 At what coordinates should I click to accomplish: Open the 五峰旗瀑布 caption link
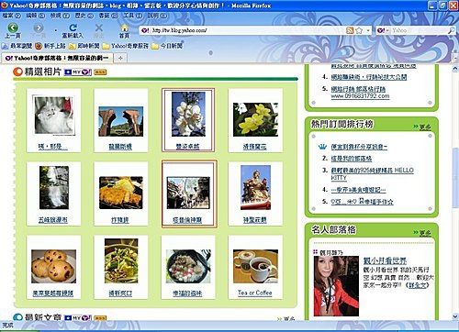pos(53,220)
